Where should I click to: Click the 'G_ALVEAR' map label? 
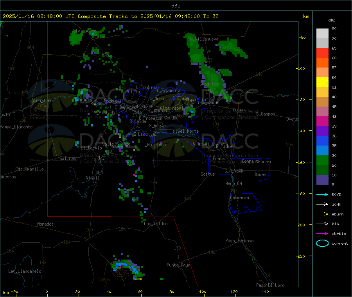pos(234,171)
